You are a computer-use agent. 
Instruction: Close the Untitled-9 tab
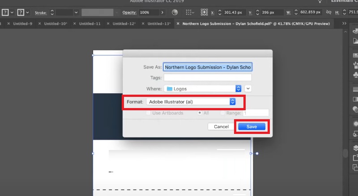tap(9, 24)
